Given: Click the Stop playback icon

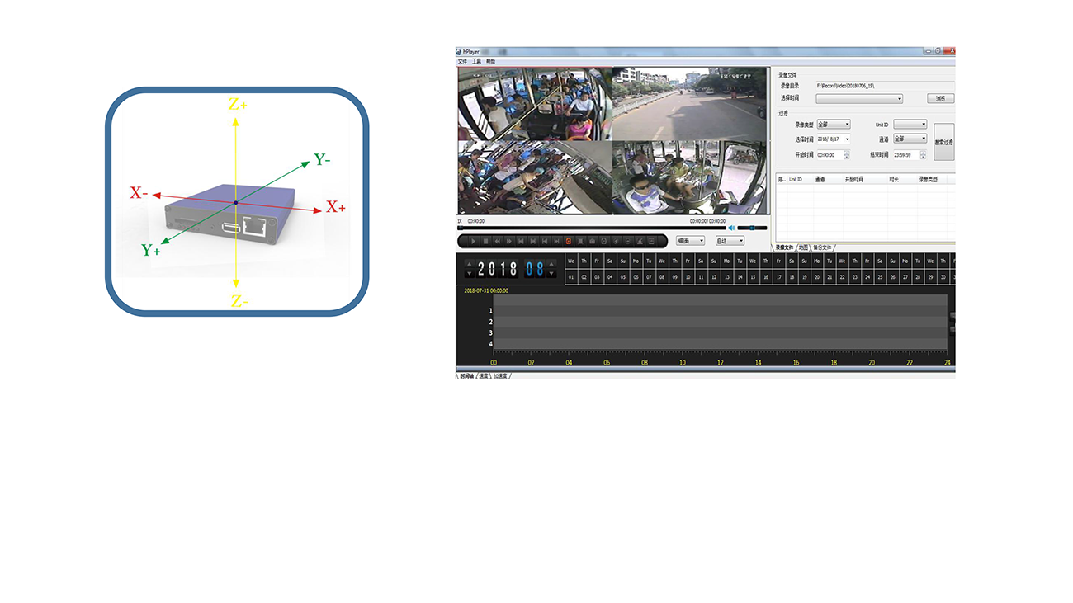Looking at the screenshot, I should [485, 241].
